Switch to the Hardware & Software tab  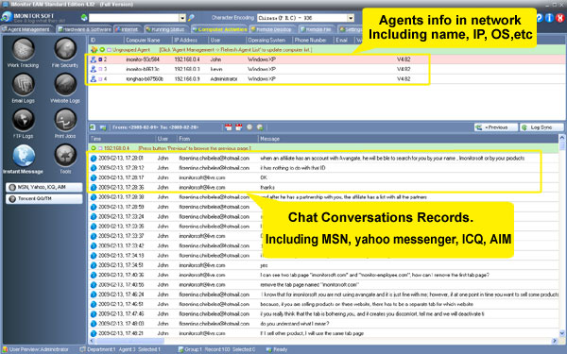[85, 29]
